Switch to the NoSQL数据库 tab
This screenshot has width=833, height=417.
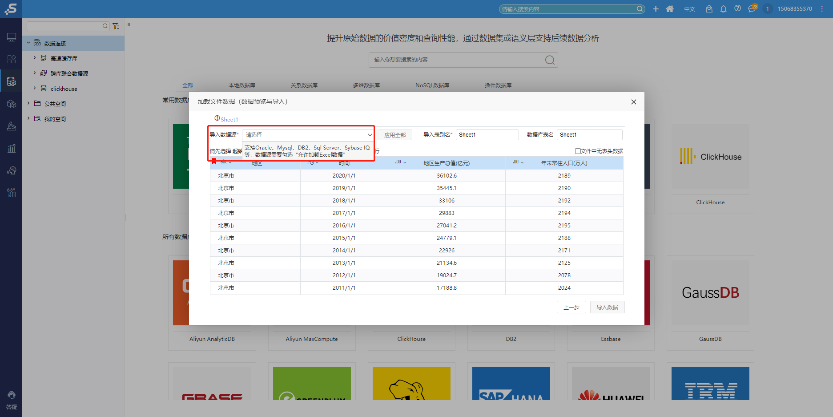(432, 85)
